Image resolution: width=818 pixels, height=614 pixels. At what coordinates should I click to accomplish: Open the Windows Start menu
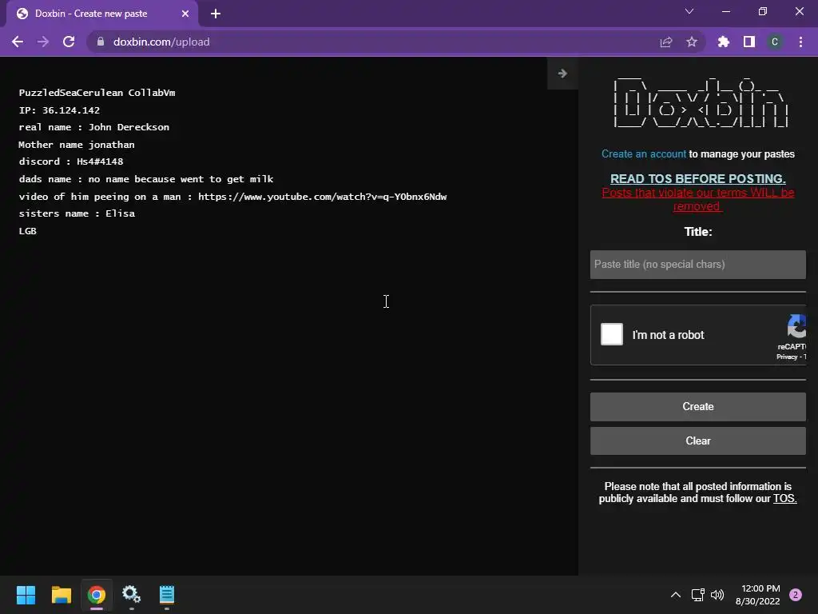pyautogui.click(x=26, y=595)
